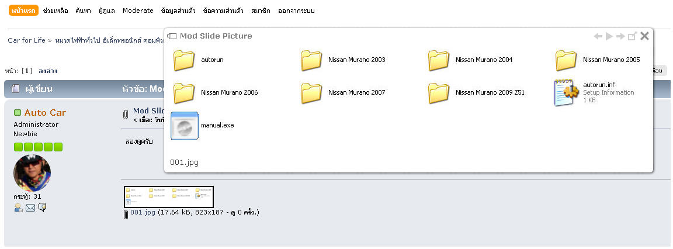Click the Nissan Murano 2003 folder icon
673x249 pixels.
[311, 60]
